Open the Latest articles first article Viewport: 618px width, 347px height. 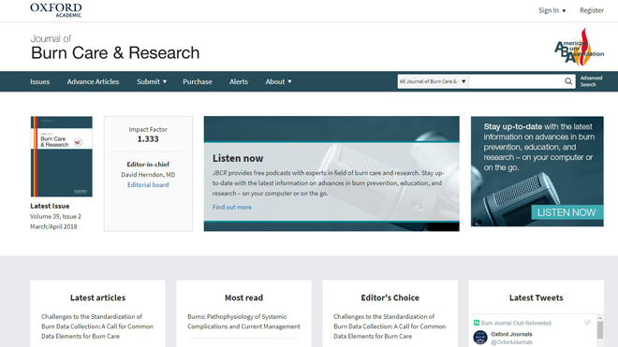click(97, 326)
